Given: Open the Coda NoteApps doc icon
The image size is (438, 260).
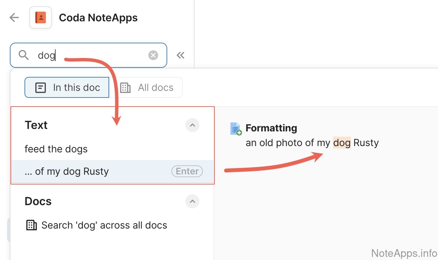Looking at the screenshot, I should (x=41, y=17).
